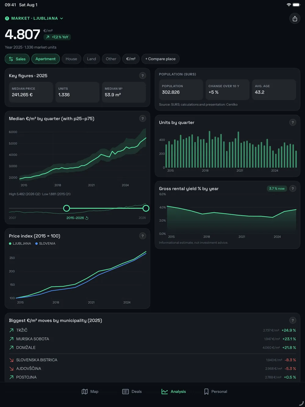The image size is (305, 407).
Task: Expand the Market · Ljubljana dropdown
Action: (34, 18)
